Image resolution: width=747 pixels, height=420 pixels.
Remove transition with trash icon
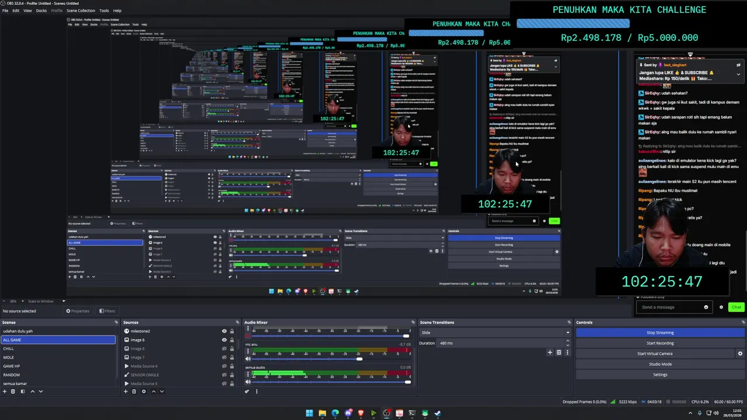558,352
